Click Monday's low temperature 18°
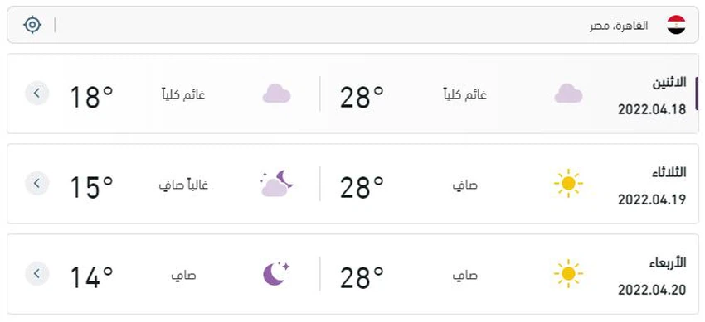 (x=92, y=97)
